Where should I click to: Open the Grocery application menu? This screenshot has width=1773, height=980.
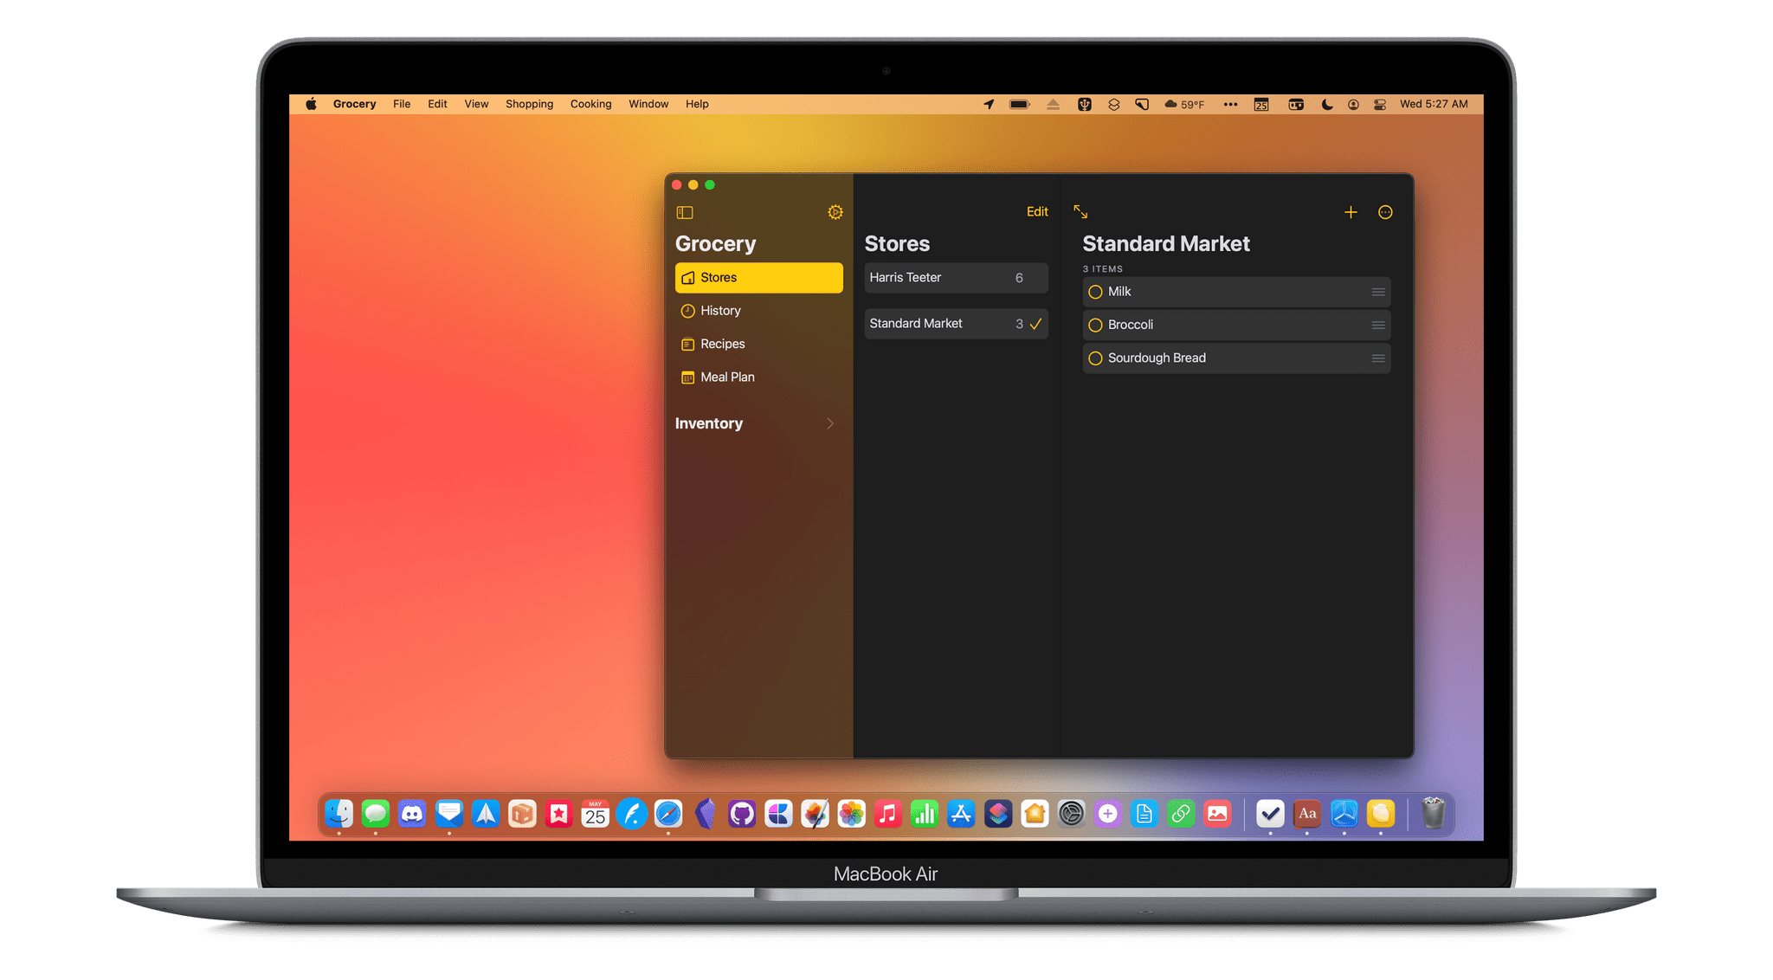coord(354,104)
